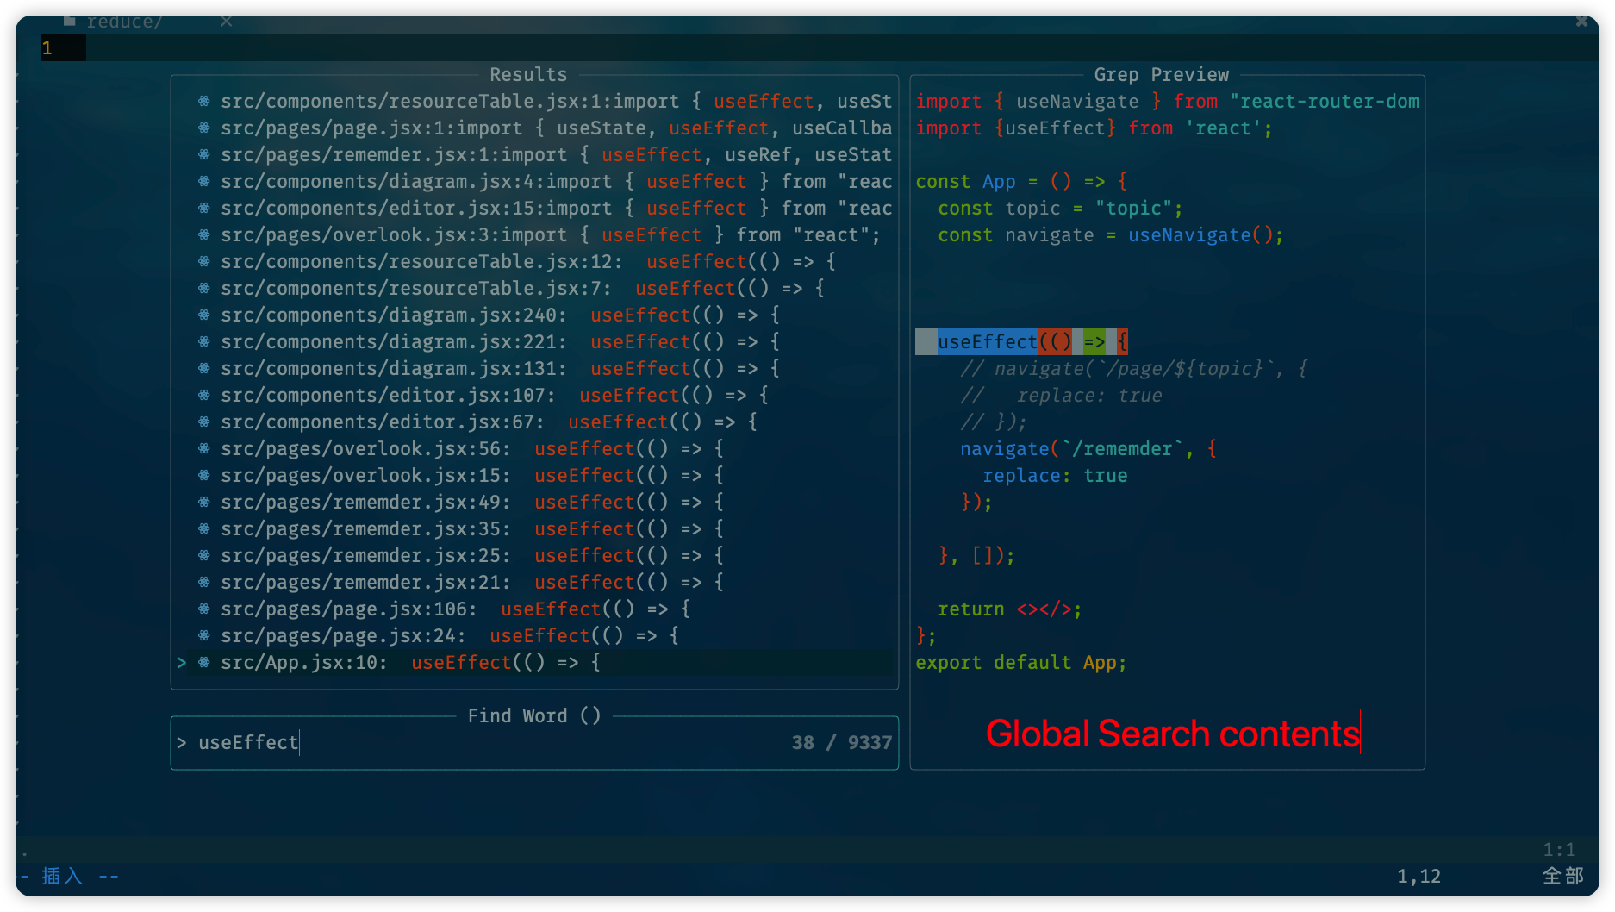Click the 插入 insert mode indicator
This screenshot has width=1615, height=912.
[x=62, y=876]
